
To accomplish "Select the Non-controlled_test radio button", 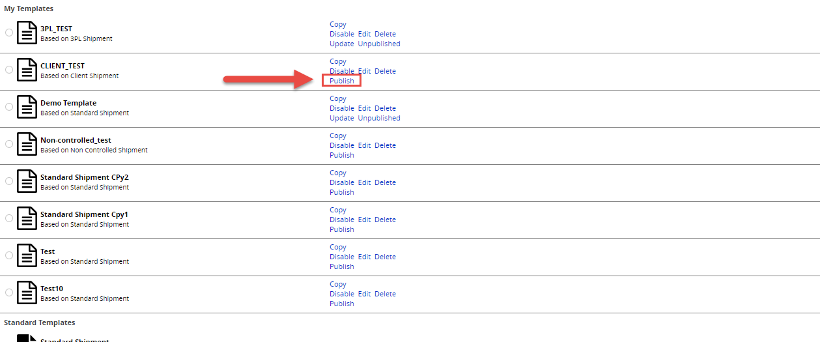I will point(9,144).
